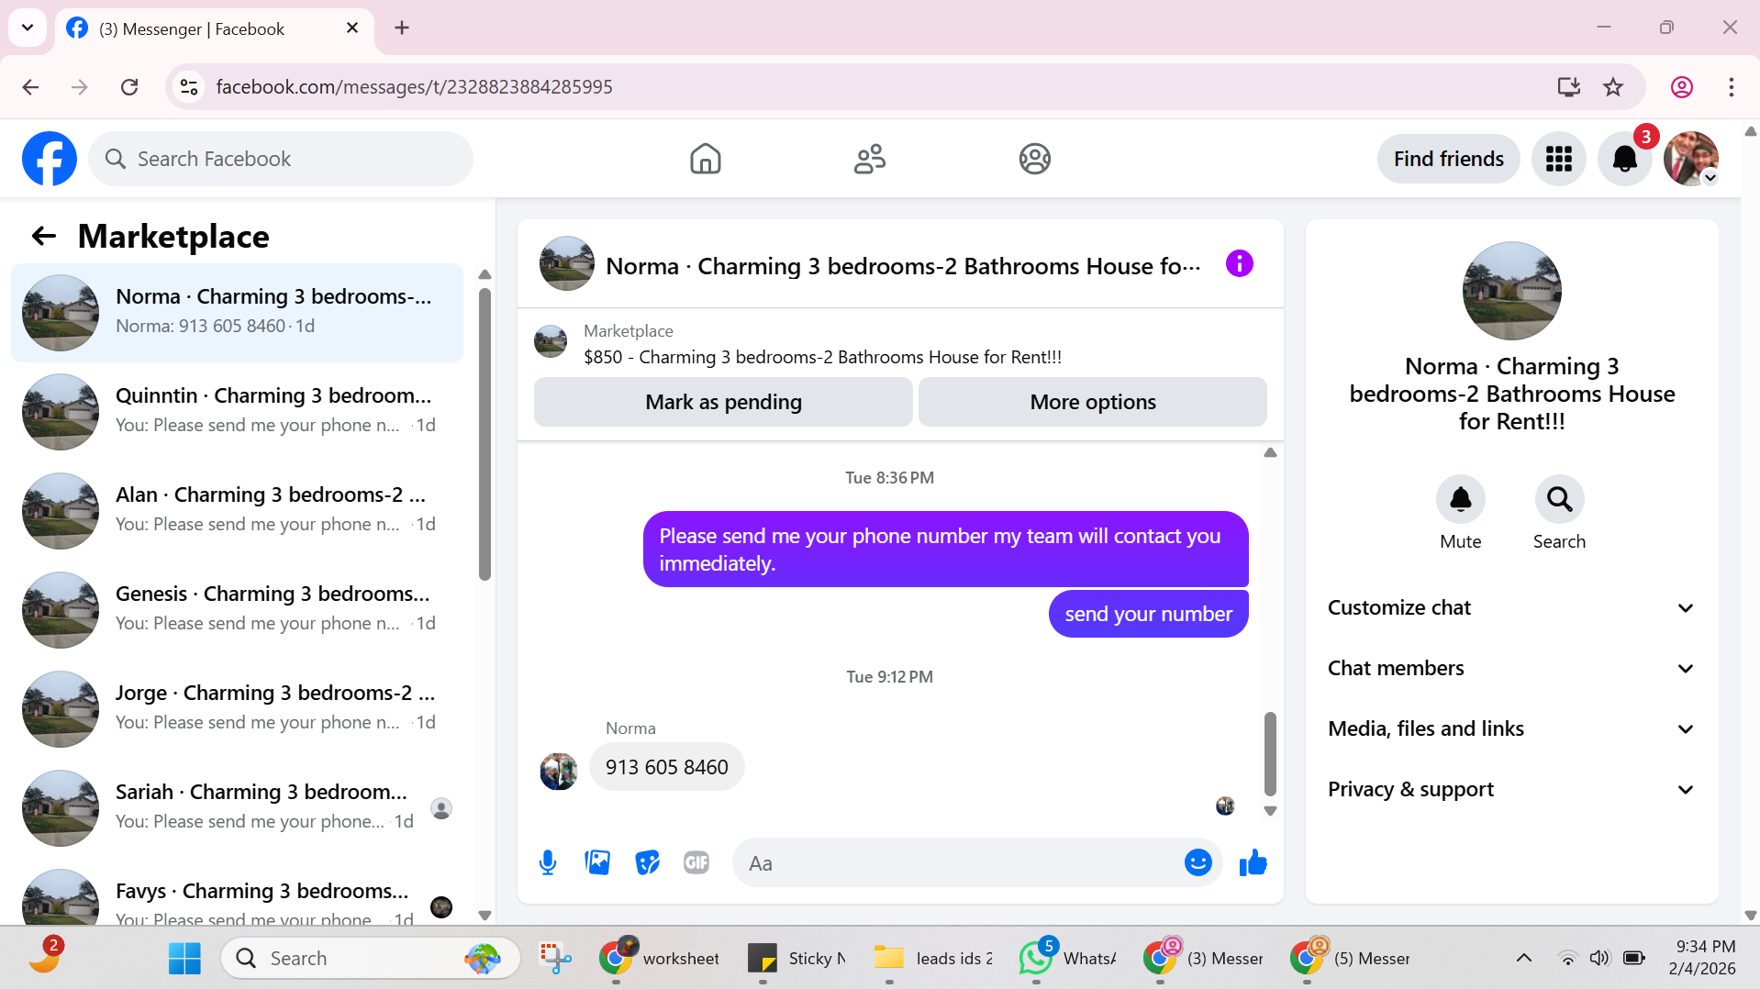1760x989 pixels.
Task: Open the emoji picker in message box
Action: pyautogui.click(x=1197, y=862)
